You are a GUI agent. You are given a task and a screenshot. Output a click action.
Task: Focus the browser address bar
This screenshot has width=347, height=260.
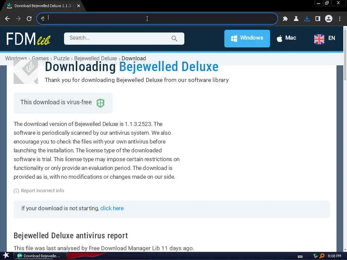tap(157, 19)
